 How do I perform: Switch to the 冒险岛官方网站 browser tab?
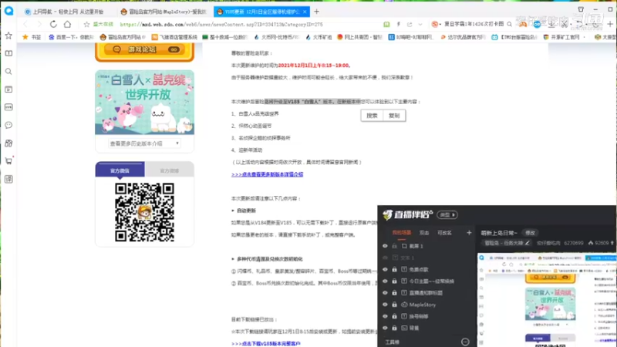click(x=165, y=12)
